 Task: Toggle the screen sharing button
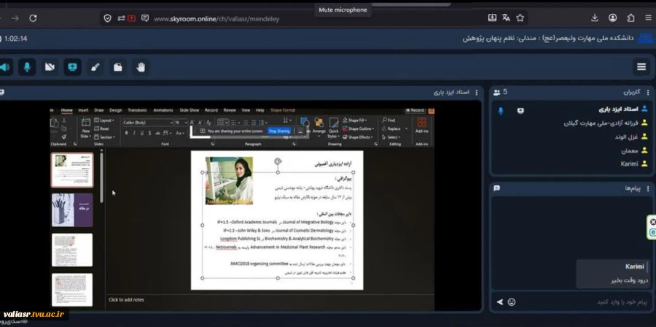[72, 67]
